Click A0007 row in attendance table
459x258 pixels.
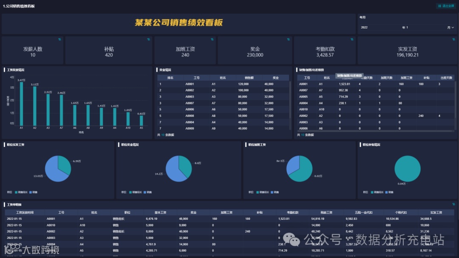click(x=376, y=90)
